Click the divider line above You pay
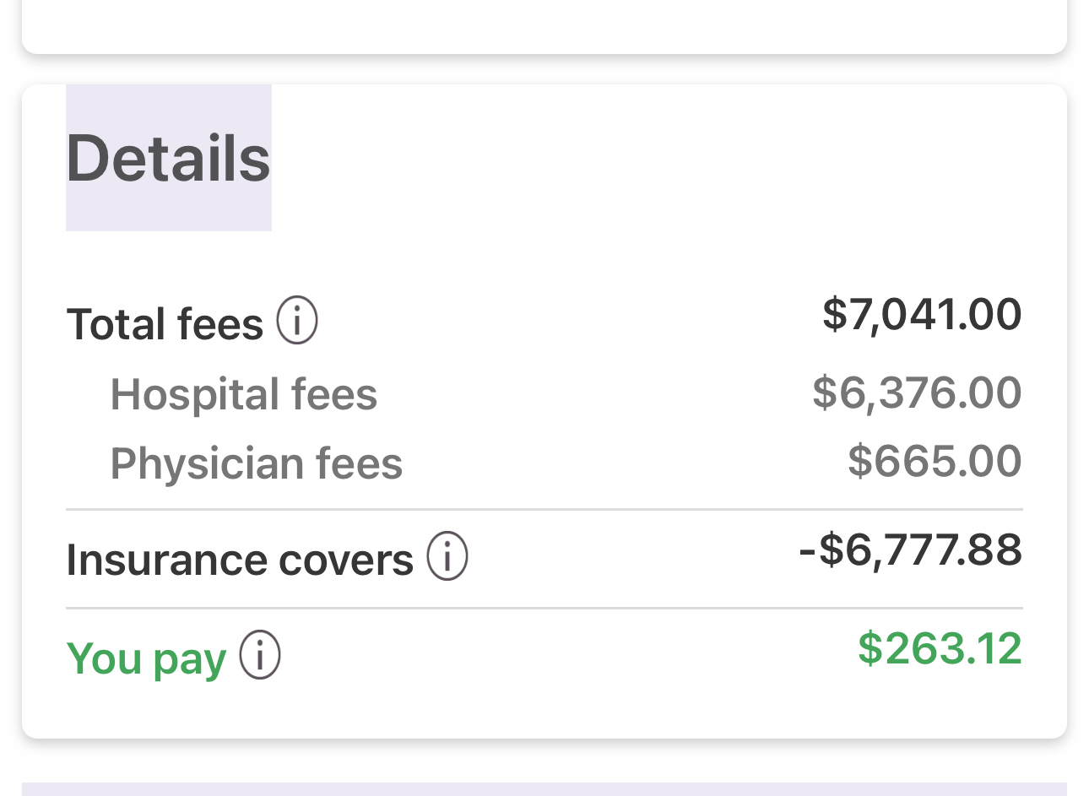The image size is (1089, 796). point(544,608)
